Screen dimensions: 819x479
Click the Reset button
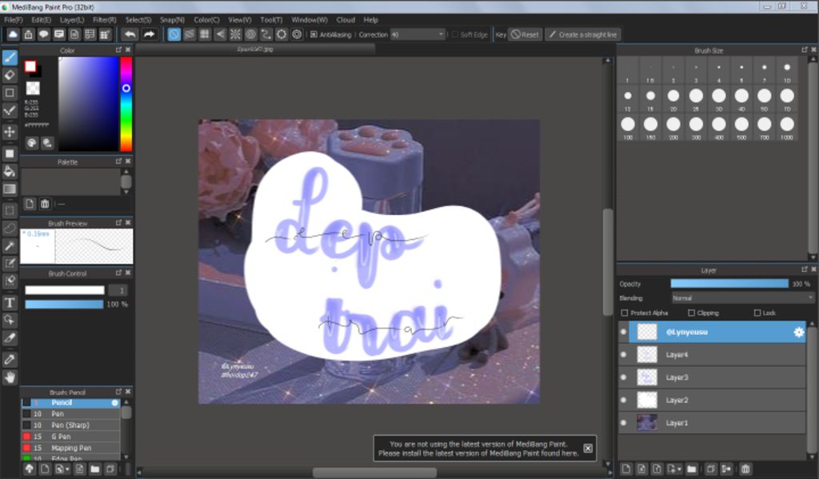[x=525, y=34]
